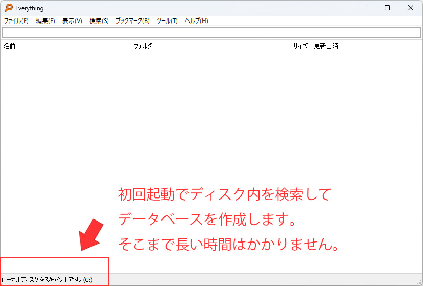Sort results by 更新日時 column header
Viewport: 423px width, 286px height.
click(x=350, y=46)
